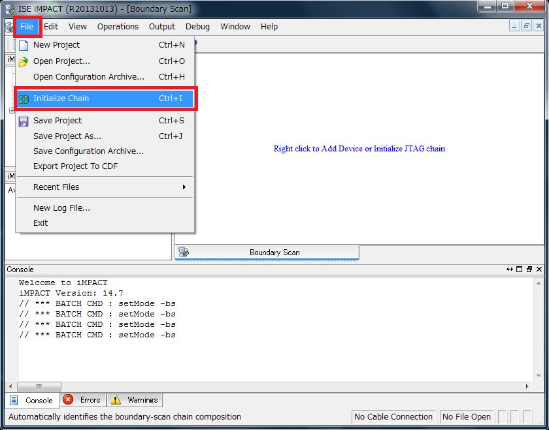Click the Save Project floppy icon
The width and height of the screenshot is (549, 430).
[x=24, y=121]
